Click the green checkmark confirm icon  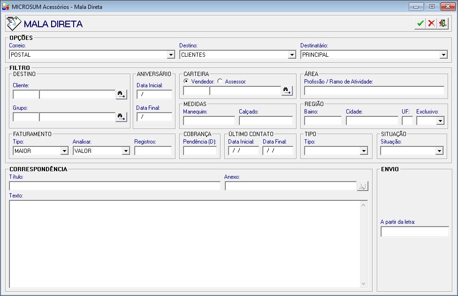point(420,23)
